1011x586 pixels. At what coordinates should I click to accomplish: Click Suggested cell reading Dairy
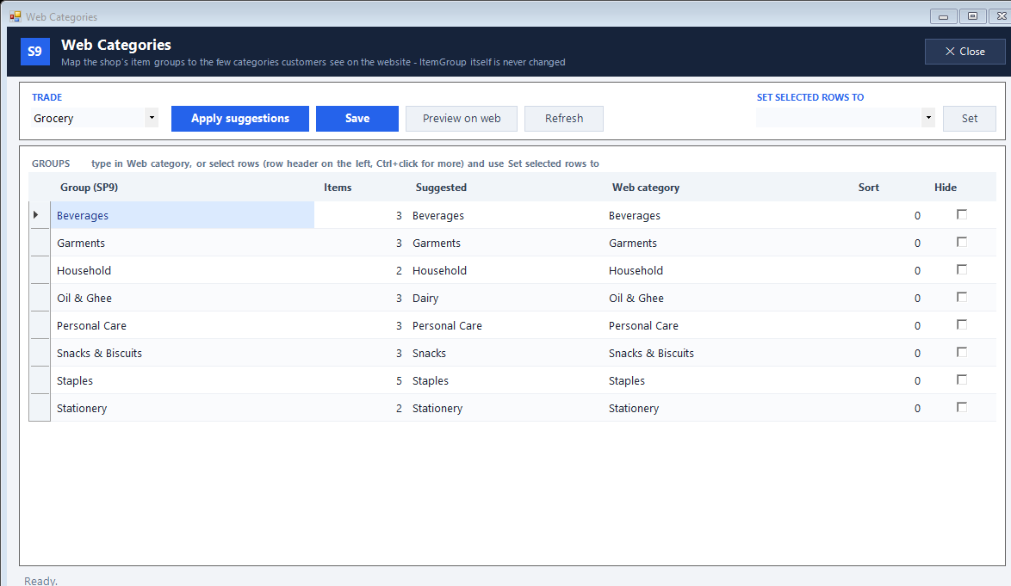(505, 298)
